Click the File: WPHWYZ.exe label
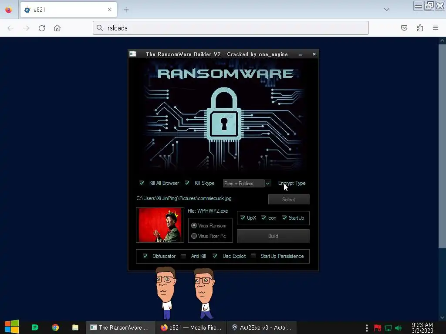The width and height of the screenshot is (446, 334). tap(208, 211)
